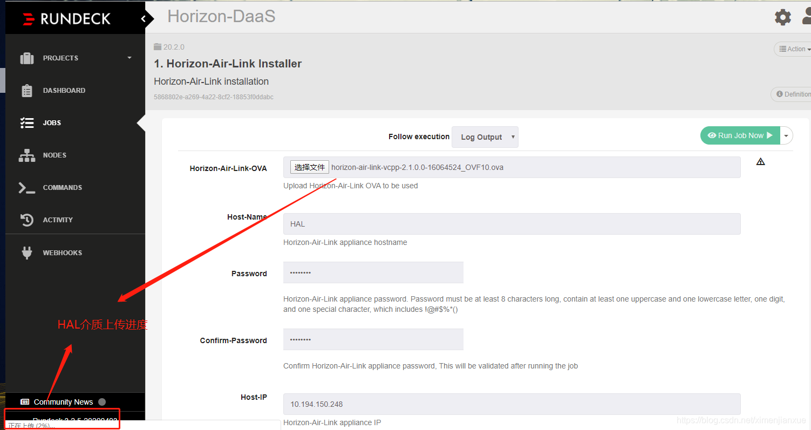Click the Nodes sitemap icon
Image resolution: width=811 pixels, height=430 pixels.
27,155
